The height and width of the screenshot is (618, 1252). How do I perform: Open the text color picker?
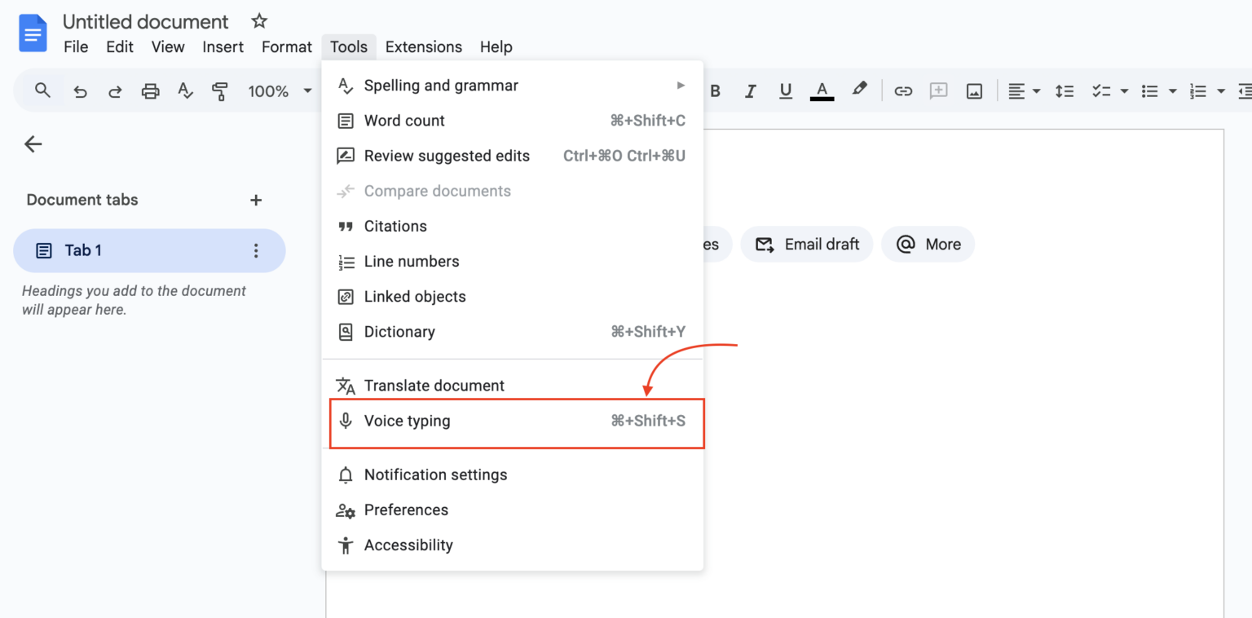(822, 90)
